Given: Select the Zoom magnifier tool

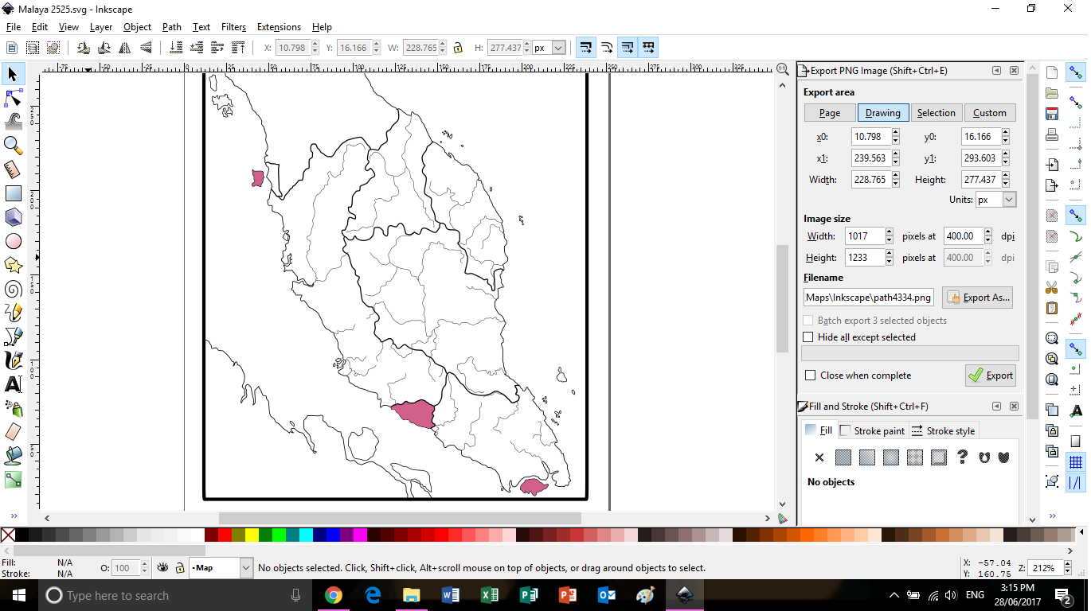Looking at the screenshot, I should click(13, 145).
